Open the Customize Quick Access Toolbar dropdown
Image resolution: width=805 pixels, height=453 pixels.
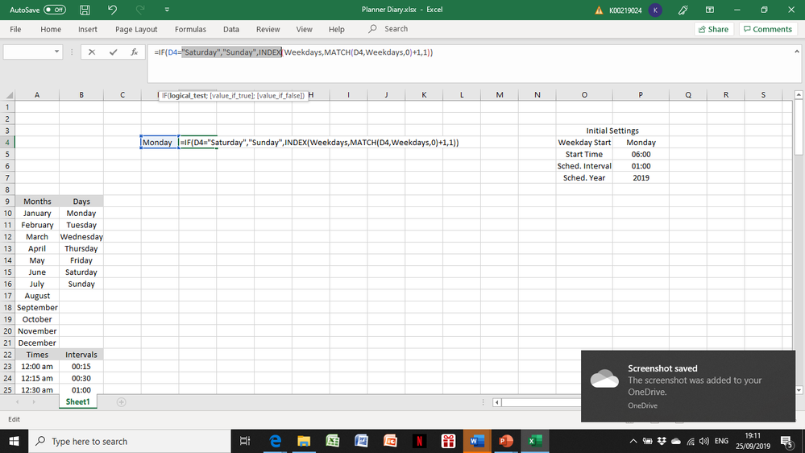[x=167, y=10]
